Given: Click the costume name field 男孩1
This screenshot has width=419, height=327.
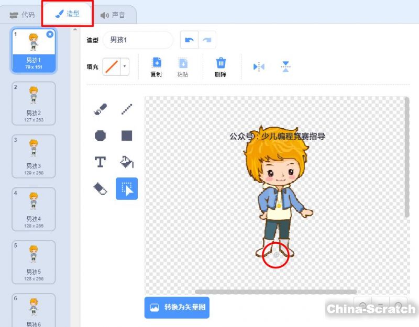Looking at the screenshot, I should point(138,40).
